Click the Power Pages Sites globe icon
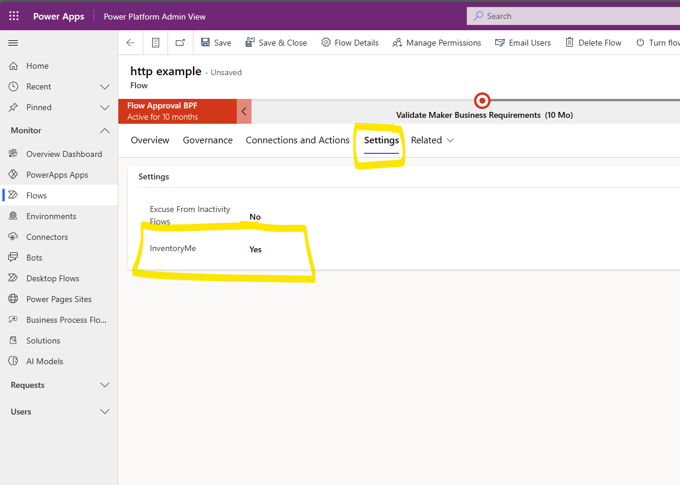This screenshot has height=485, width=680. (x=14, y=299)
